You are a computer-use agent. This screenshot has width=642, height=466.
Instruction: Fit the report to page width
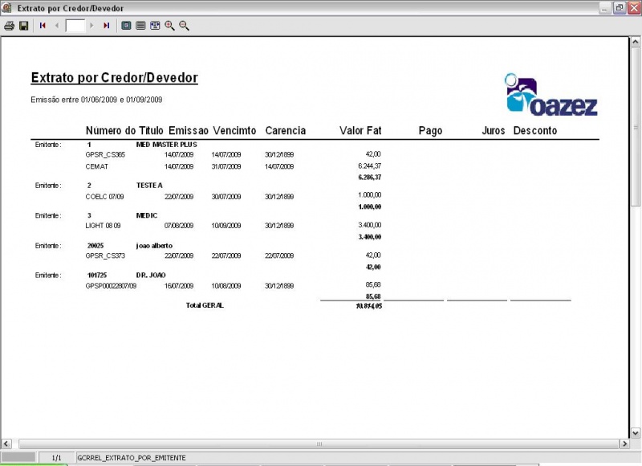pos(155,26)
